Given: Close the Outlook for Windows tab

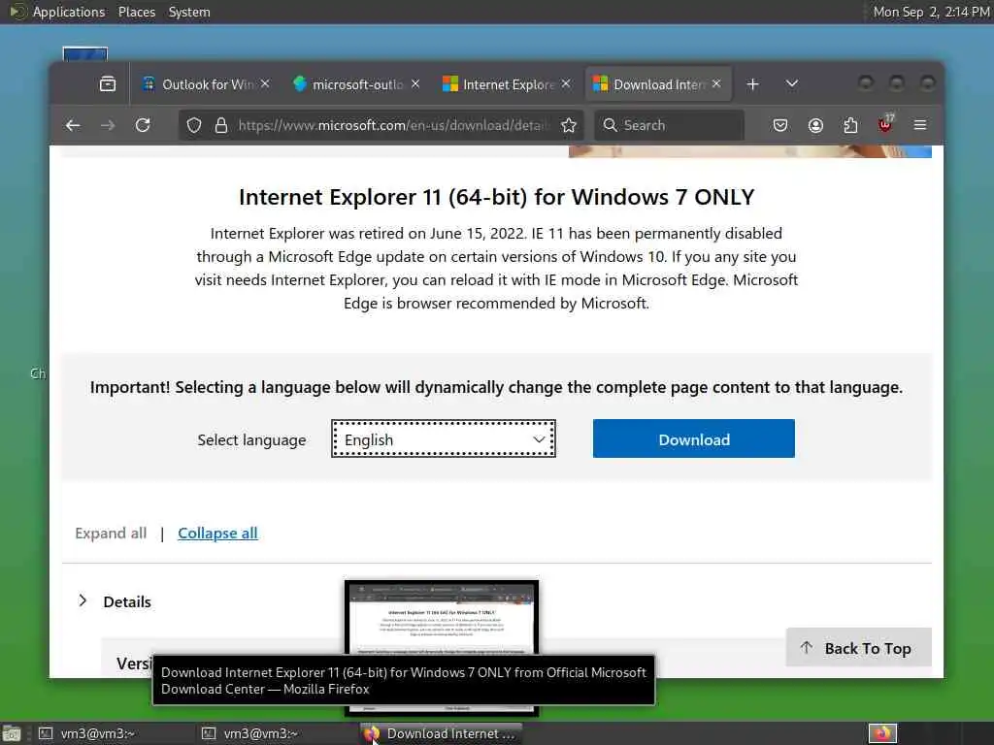Looking at the screenshot, I should click(265, 83).
